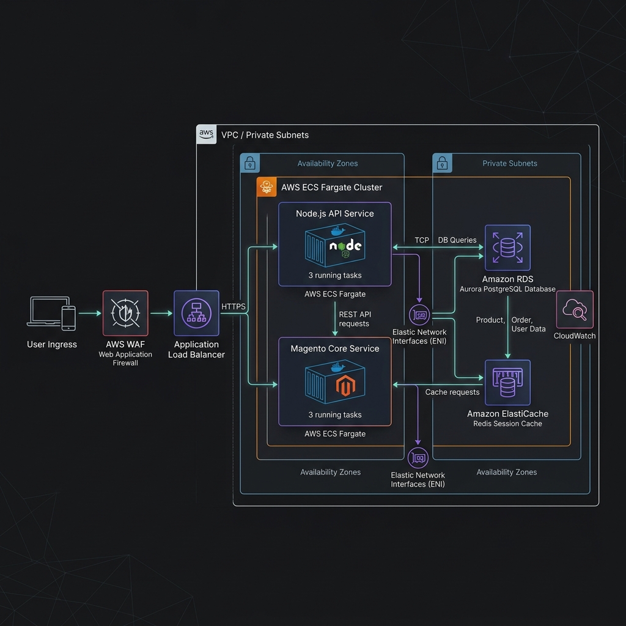Click the ENI icon below Node.js service arrow

tap(419, 315)
